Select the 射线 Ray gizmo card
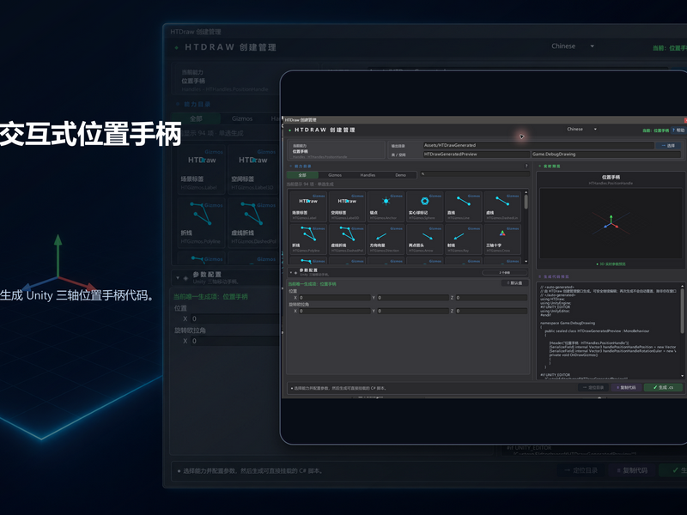This screenshot has width=687, height=515. click(463, 239)
